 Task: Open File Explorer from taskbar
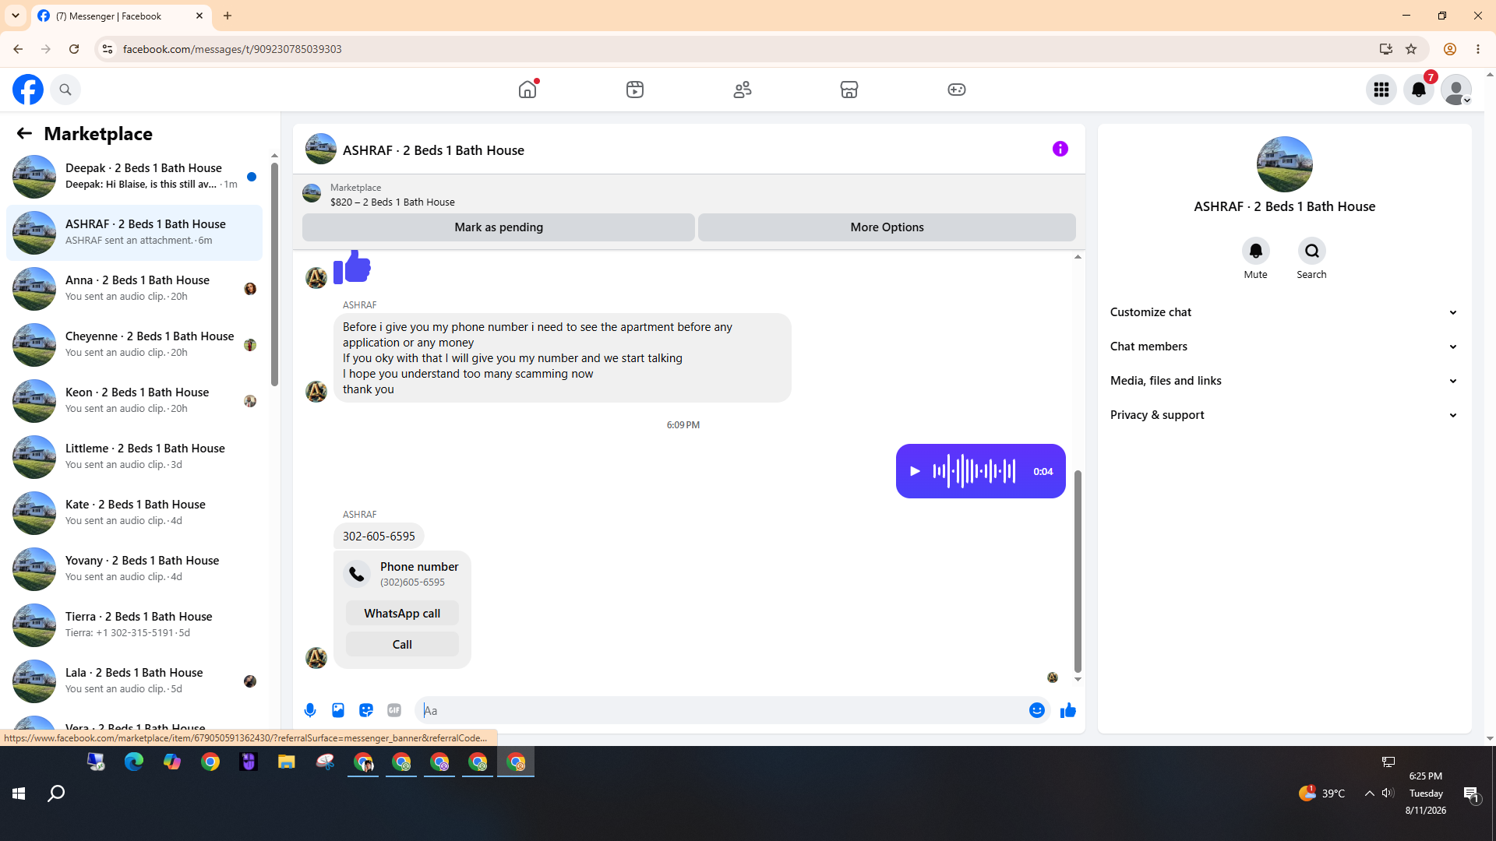[x=287, y=762]
